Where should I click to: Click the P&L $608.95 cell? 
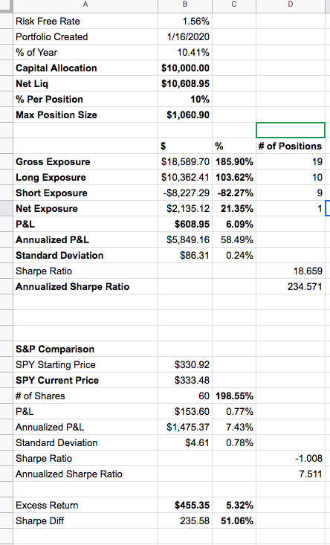(185, 225)
